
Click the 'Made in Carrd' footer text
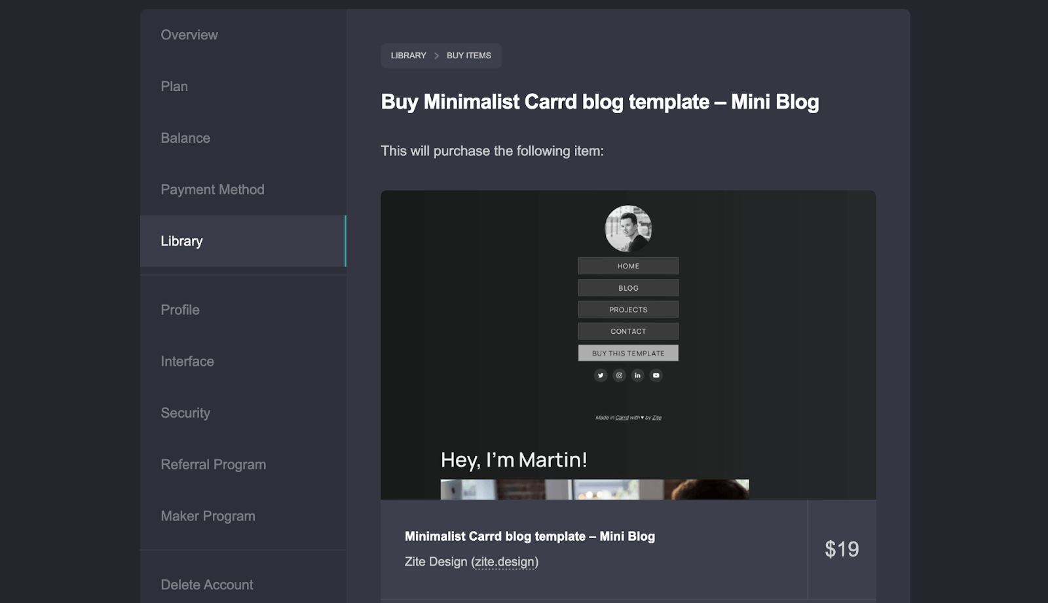628,418
